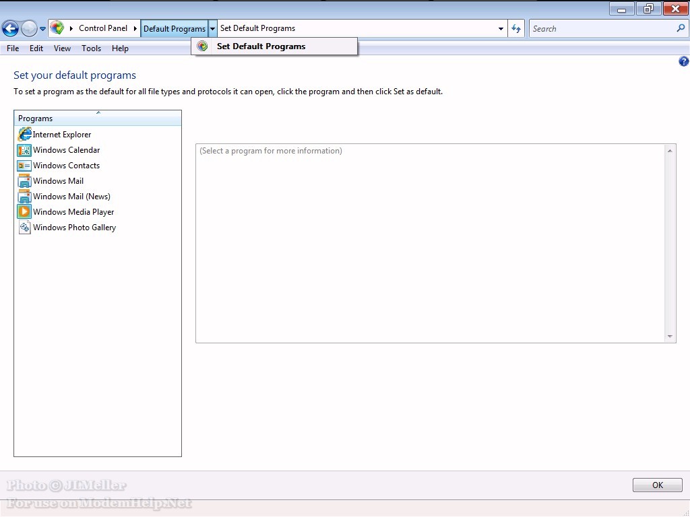The height and width of the screenshot is (517, 690).
Task: Open the Help menu
Action: (x=120, y=48)
